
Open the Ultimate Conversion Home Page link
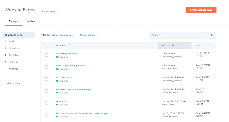[x=74, y=90]
